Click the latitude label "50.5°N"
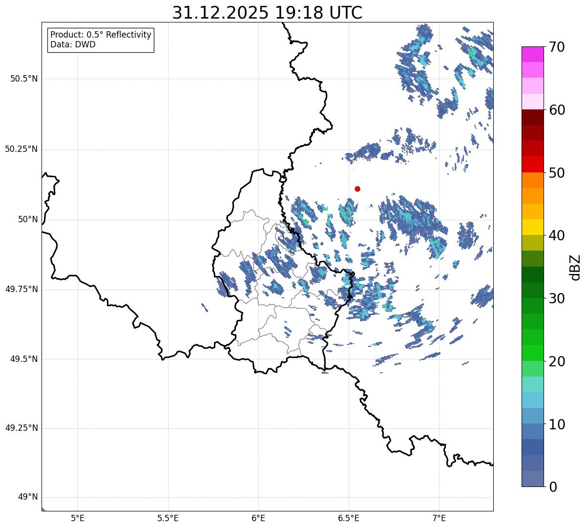The image size is (587, 528). click(24, 79)
